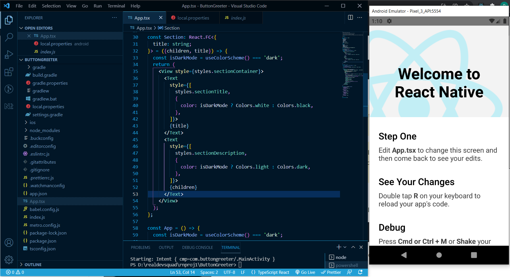Viewport: 510px width, 277px height.
Task: Click the VS Code logo icon
Action: tap(7, 6)
